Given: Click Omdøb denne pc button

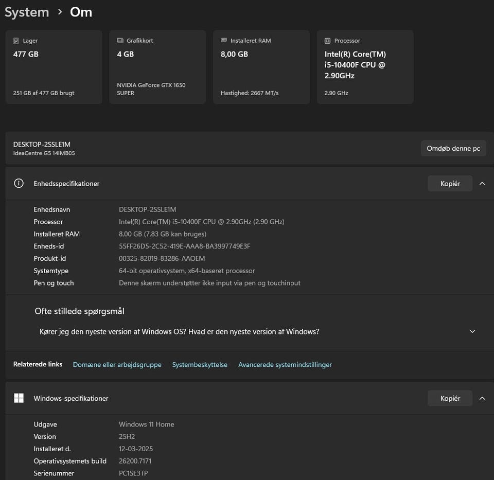Looking at the screenshot, I should pos(453,148).
